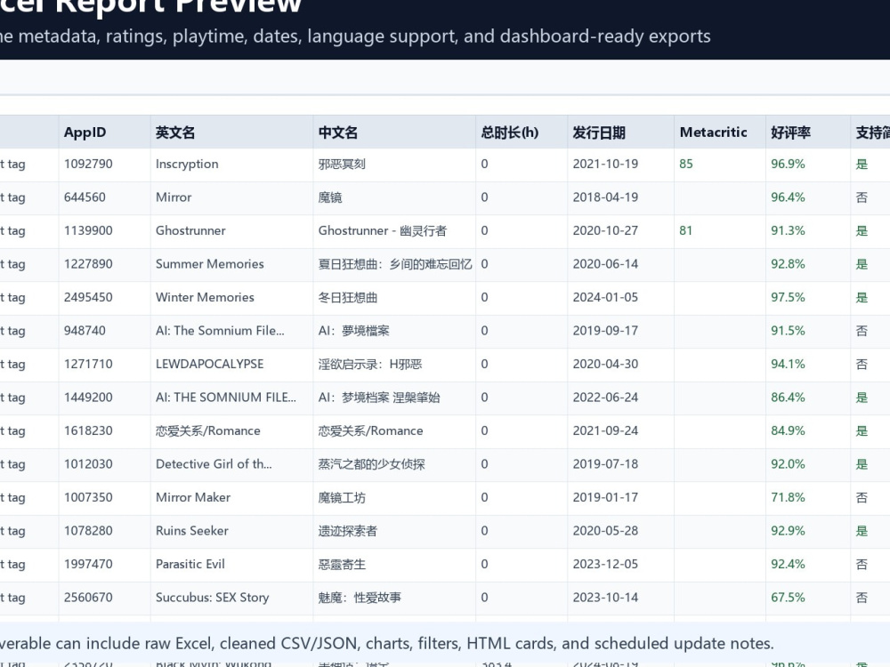Click AppID 1997470
This screenshot has width=890, height=667.
tap(88, 564)
